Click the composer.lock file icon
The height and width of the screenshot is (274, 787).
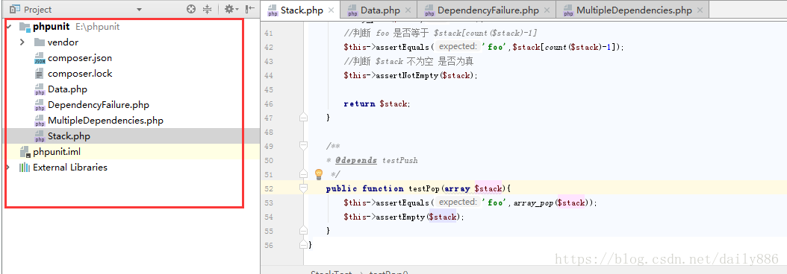tap(40, 74)
